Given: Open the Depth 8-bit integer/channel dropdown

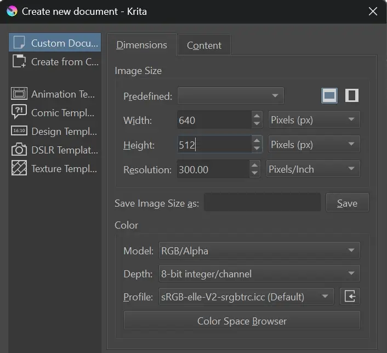Looking at the screenshot, I should coord(259,274).
